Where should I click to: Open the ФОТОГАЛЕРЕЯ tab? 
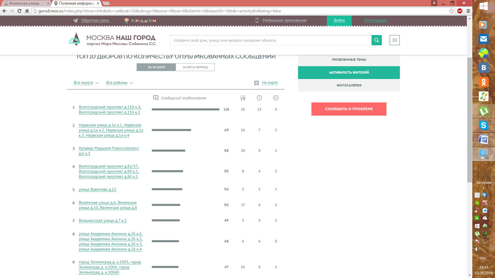point(349,85)
